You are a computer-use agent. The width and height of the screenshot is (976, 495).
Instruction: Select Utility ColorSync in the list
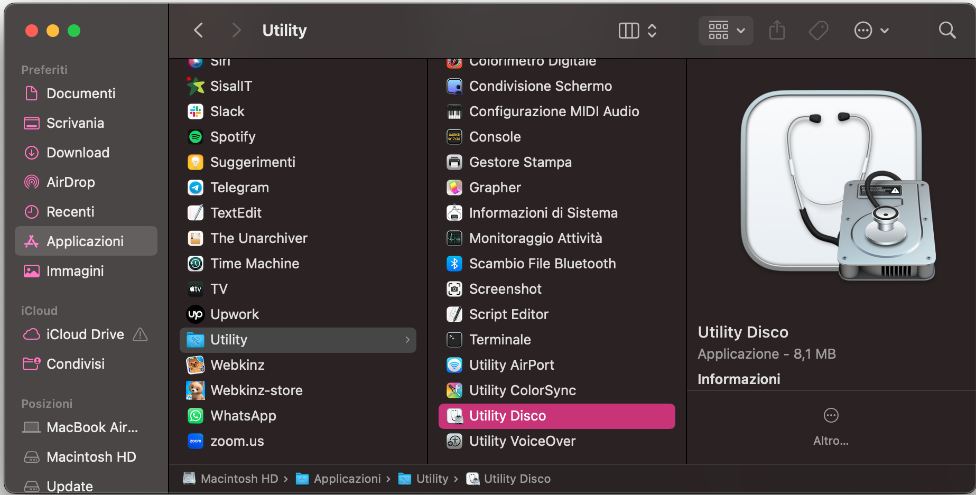click(557, 390)
